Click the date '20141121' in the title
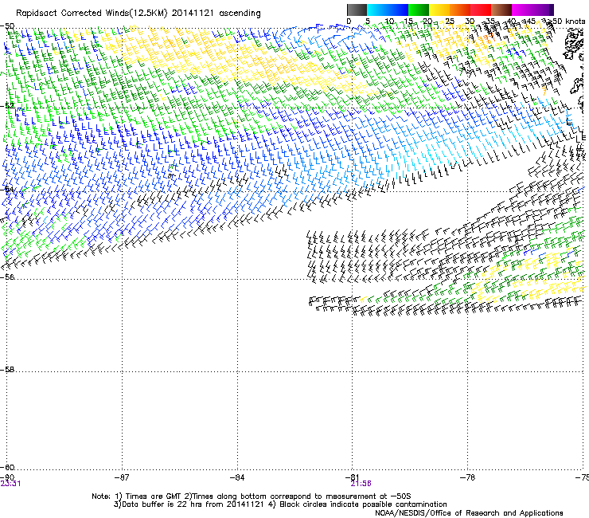Viewport: 589px width, 518px height. tap(193, 14)
